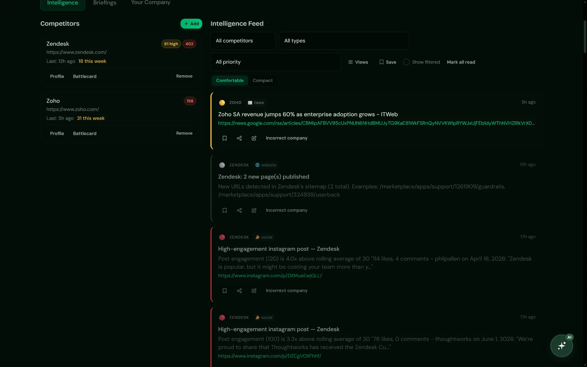Toggle Show filtered option
The height and width of the screenshot is (367, 587).
click(406, 62)
